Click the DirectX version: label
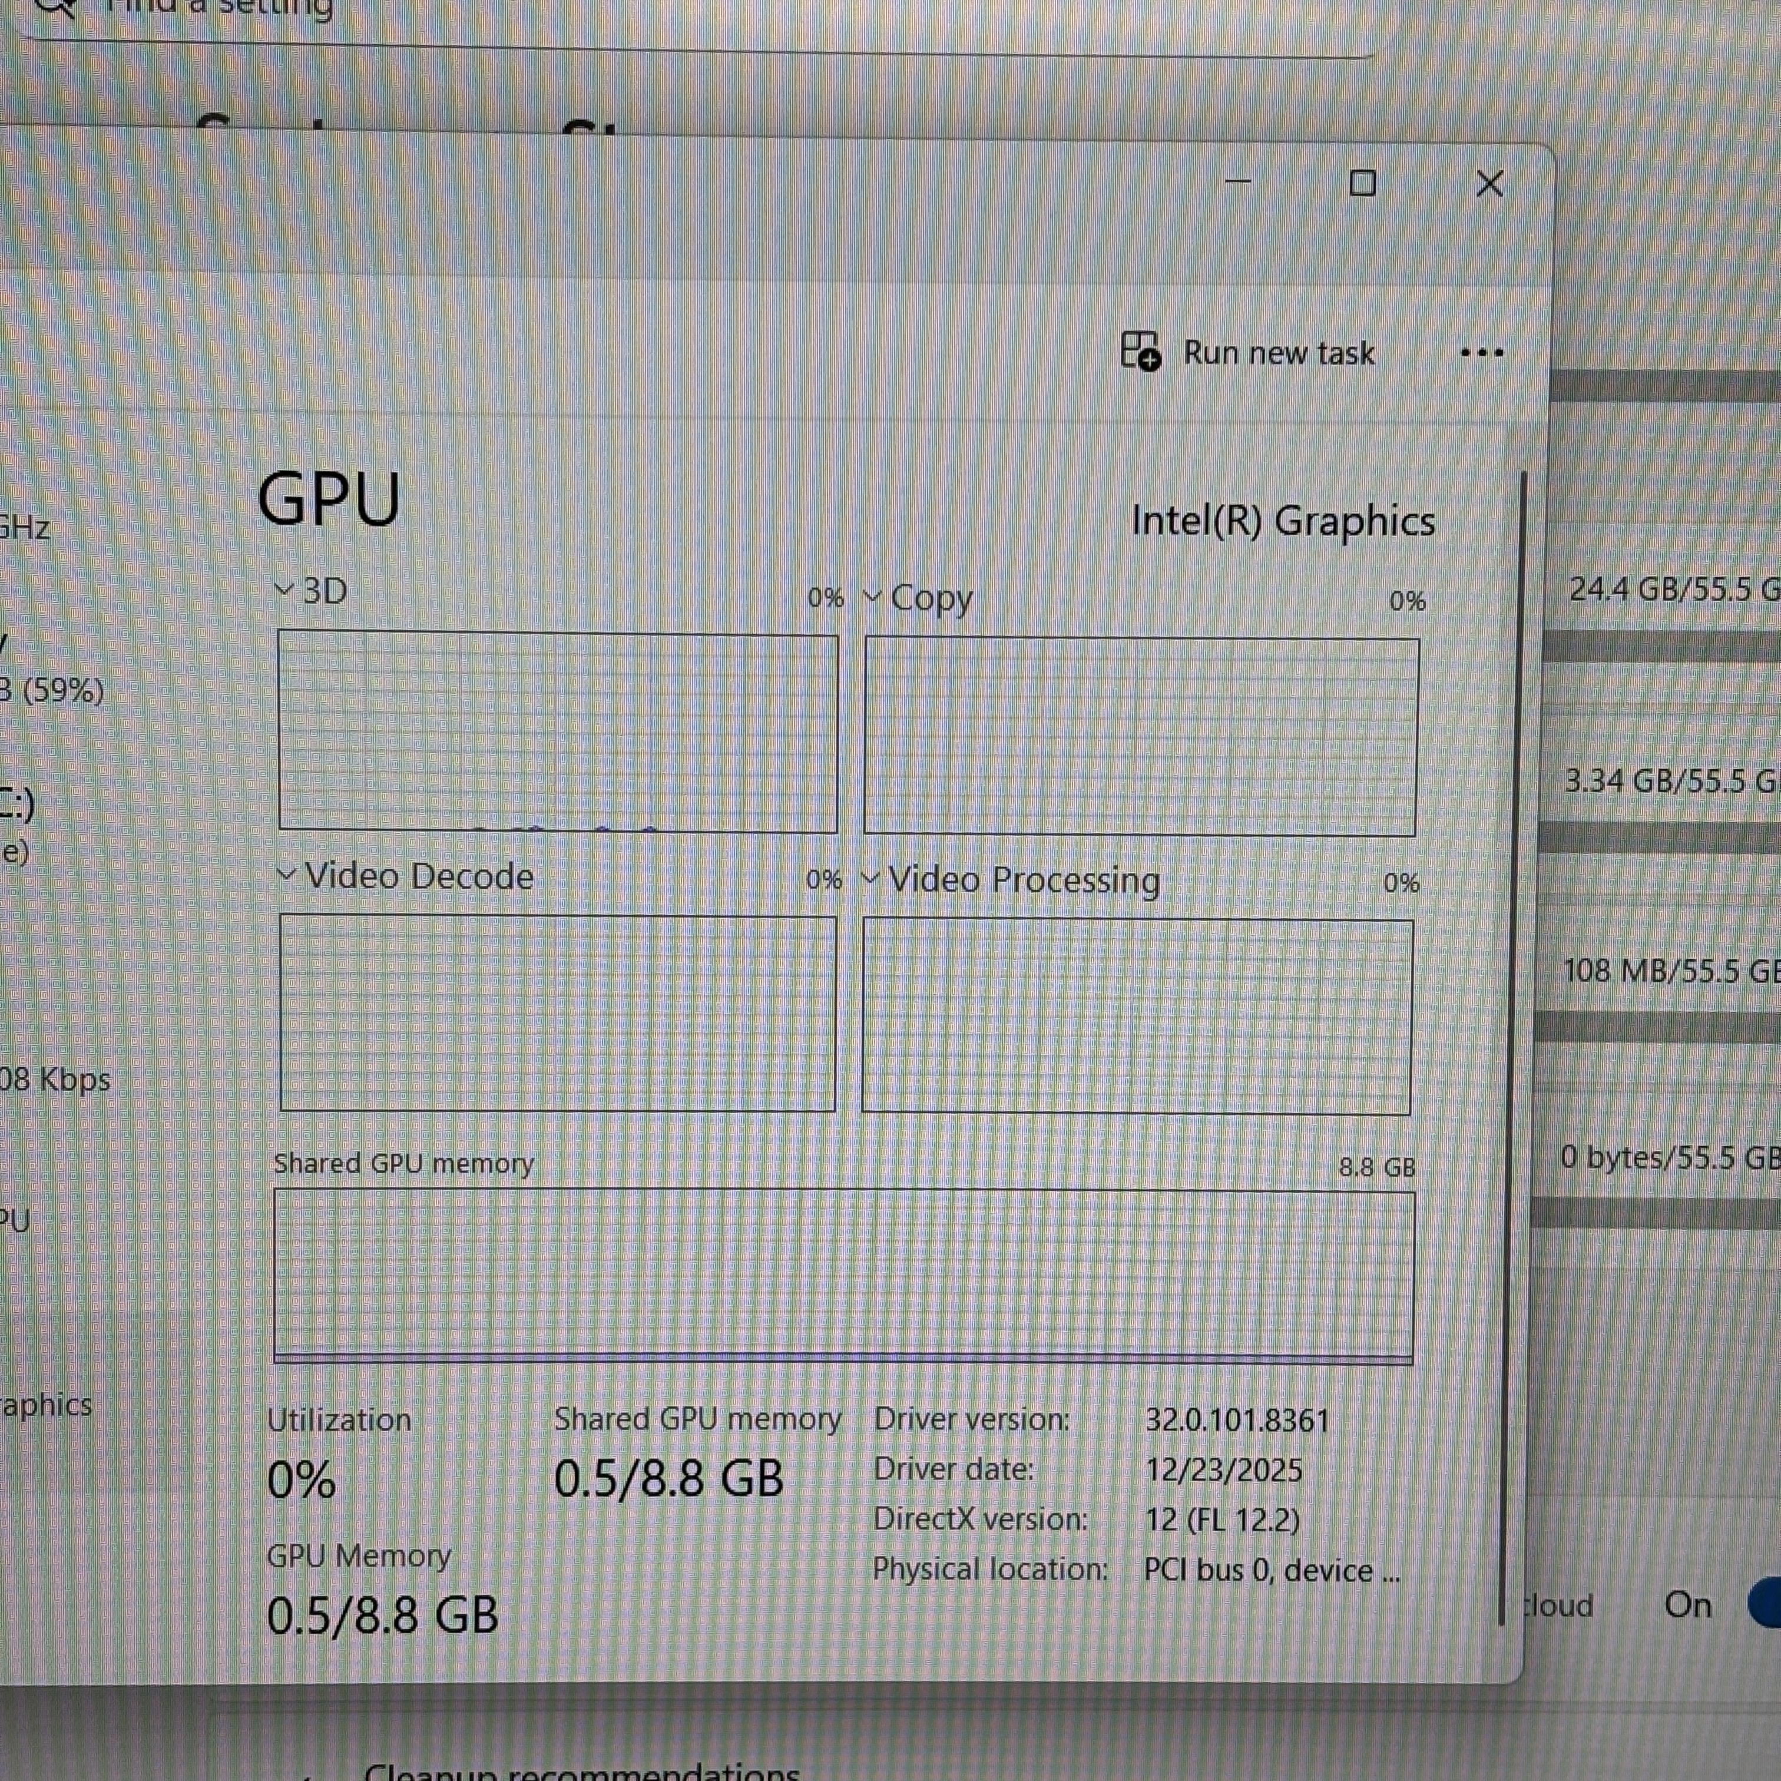This screenshot has width=1781, height=1781. [x=981, y=1518]
